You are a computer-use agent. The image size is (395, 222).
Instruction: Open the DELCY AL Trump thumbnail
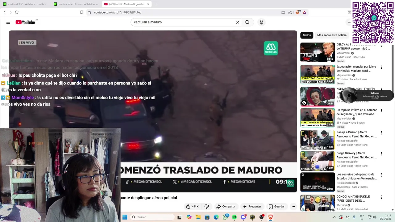click(x=318, y=52)
